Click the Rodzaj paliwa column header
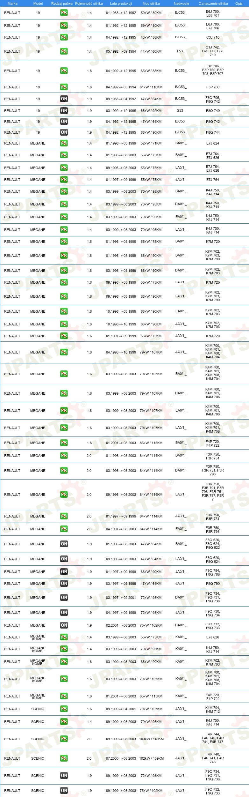This screenshot has height=797, width=249. click(x=62, y=4)
